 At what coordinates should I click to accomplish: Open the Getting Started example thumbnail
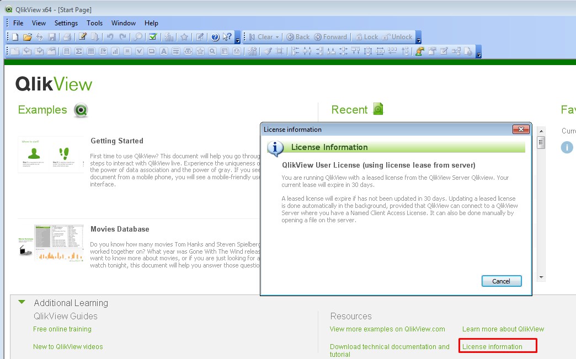click(51, 154)
